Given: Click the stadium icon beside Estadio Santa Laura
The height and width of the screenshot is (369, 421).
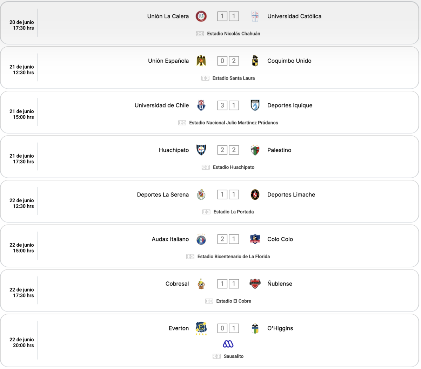Looking at the screenshot, I should pyautogui.click(x=205, y=78).
